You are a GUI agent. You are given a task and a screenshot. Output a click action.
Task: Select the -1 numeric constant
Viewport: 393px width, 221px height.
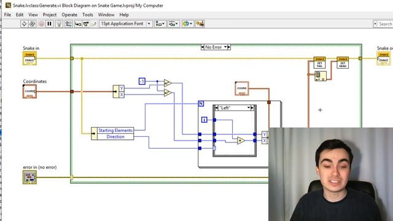click(x=142, y=81)
